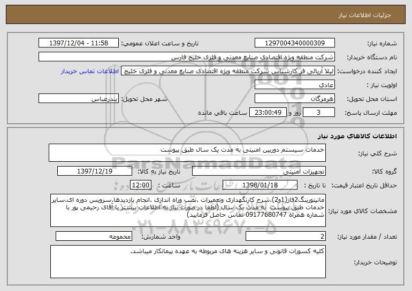Screen dimensions: 412x291
Task: Click the phone number 09177680747 in specifications
Action: (x=266, y=215)
